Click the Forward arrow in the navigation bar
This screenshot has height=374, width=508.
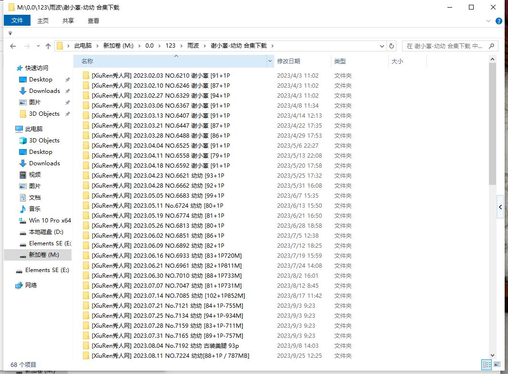(x=27, y=46)
